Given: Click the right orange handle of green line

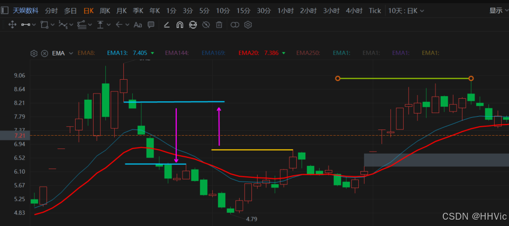Looking at the screenshot, I should (x=471, y=78).
